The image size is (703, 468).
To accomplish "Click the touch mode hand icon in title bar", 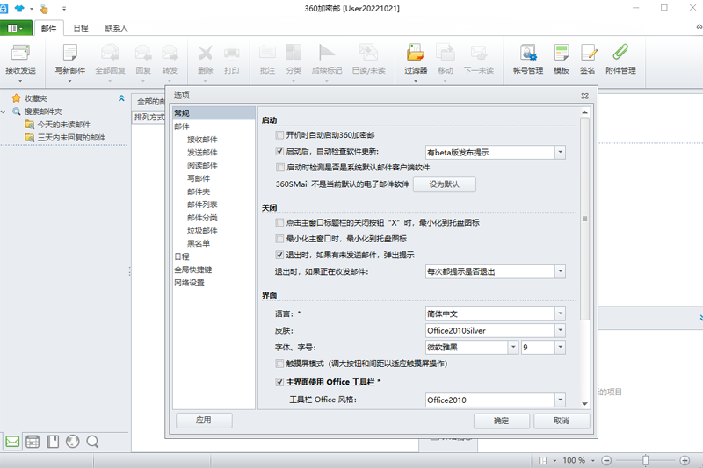I will click(x=44, y=9).
